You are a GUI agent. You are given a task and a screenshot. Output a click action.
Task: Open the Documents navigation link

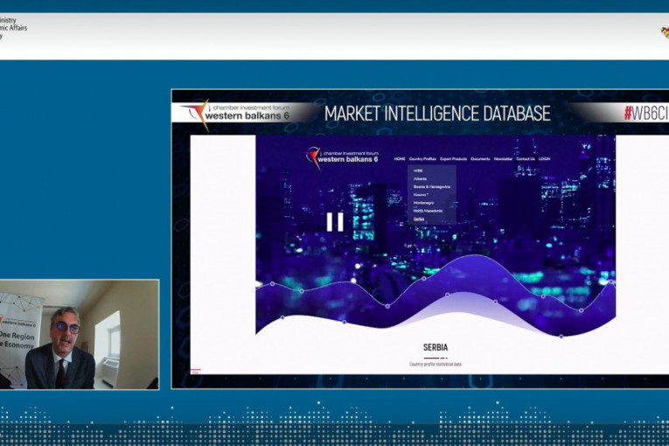480,159
